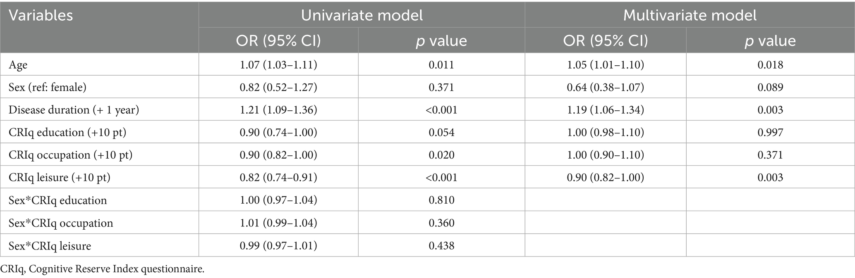This screenshot has height=278, width=855.
Task: Click the p value 0.997 cell
Action: 770,133
